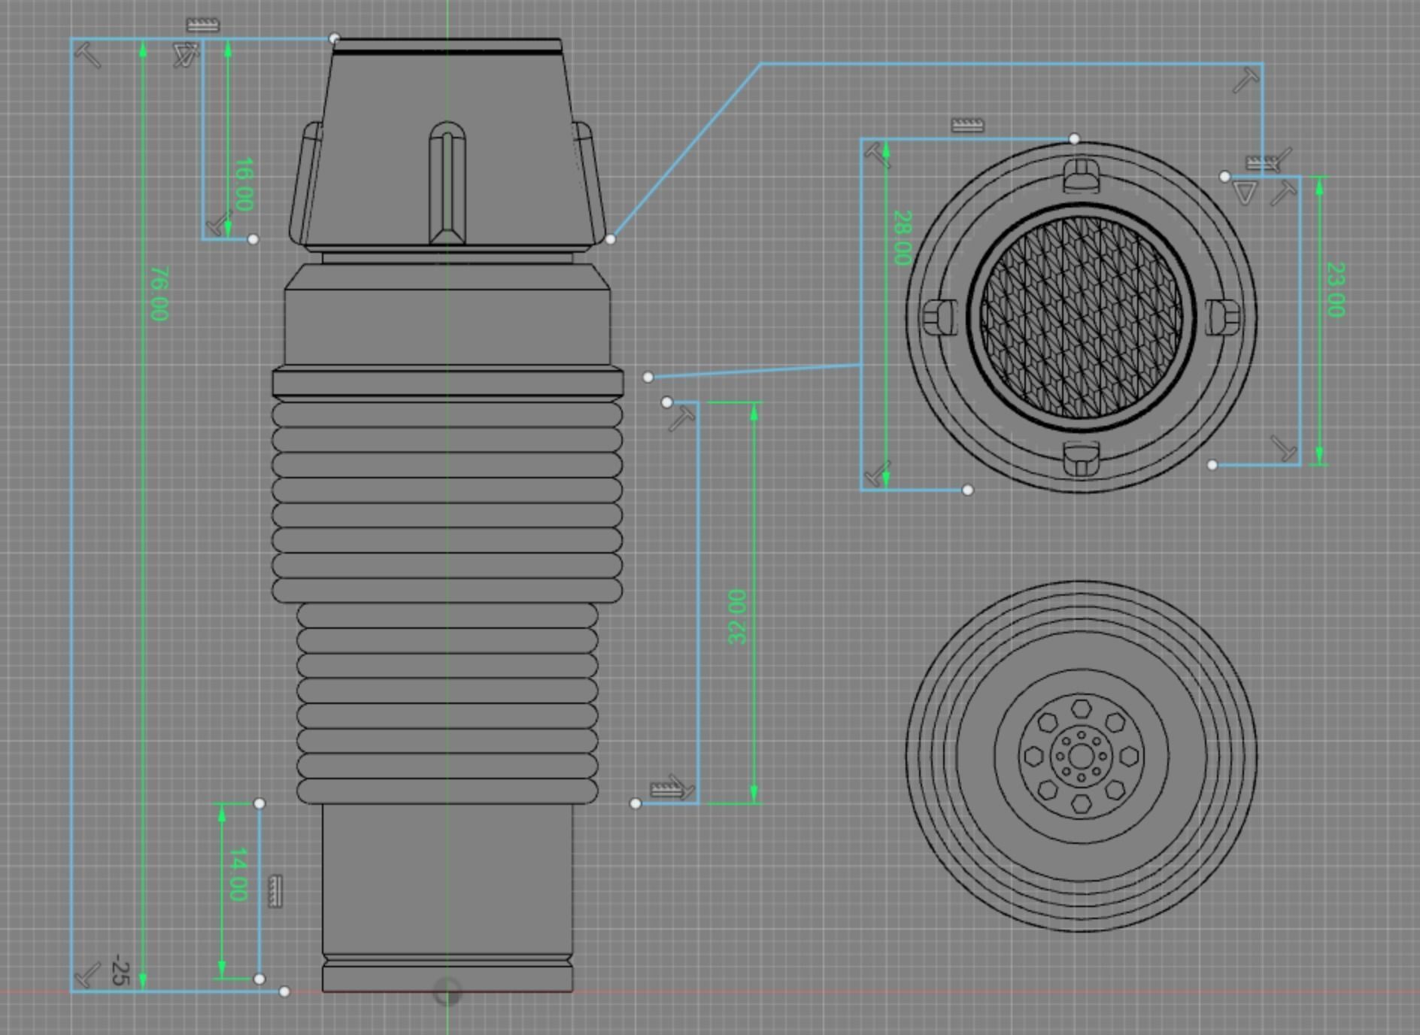Select perpendicular glyph at bottom of 16.00 dimension
This screenshot has width=1420, height=1035.
pos(219,223)
